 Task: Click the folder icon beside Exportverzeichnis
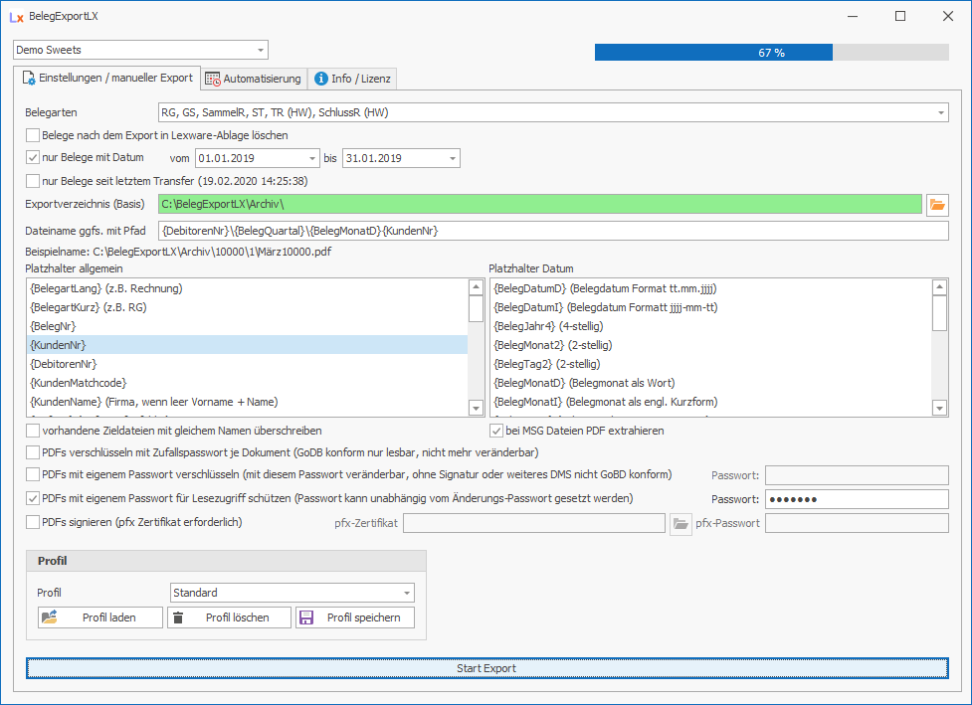point(937,205)
